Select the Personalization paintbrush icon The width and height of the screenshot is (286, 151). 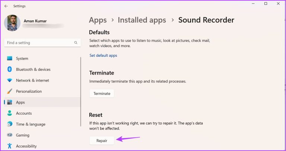[9, 91]
